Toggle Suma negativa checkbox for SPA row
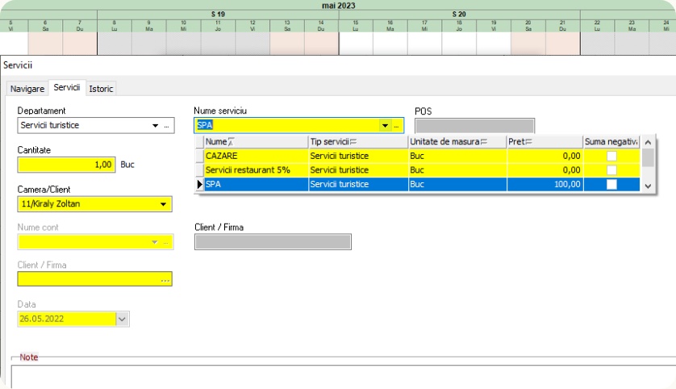676x389 pixels. pyautogui.click(x=612, y=185)
